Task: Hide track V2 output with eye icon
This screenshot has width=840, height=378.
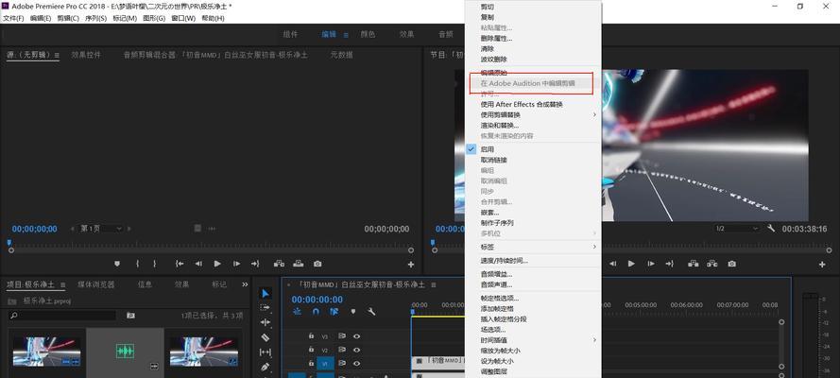Action: coord(356,350)
